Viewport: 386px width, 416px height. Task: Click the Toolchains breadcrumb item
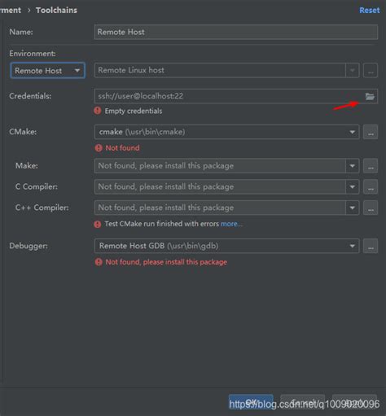56,11
